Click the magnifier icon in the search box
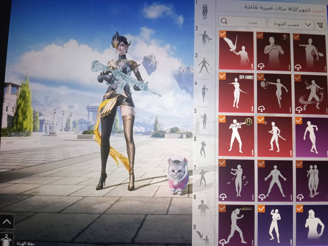The image size is (328, 246). pyautogui.click(x=224, y=21)
